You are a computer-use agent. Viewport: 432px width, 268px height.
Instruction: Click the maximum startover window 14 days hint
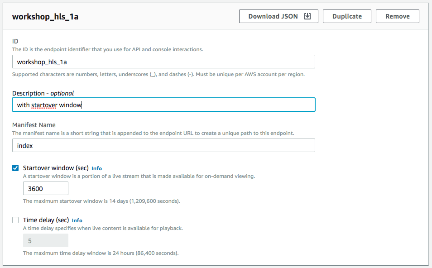click(x=101, y=201)
